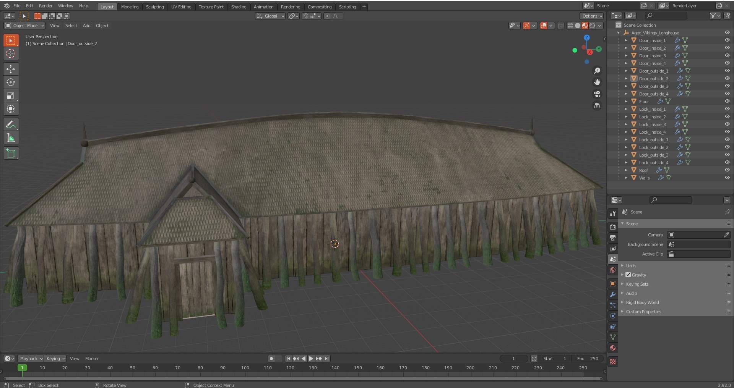
Task: Toggle the Gravity checkbox
Action: (628, 275)
